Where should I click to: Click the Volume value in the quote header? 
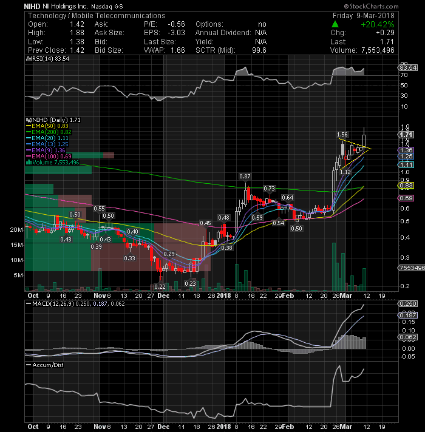[378, 50]
